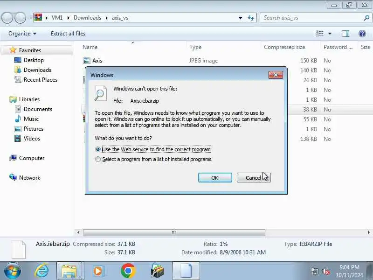Sort by Compressed size column
The image size is (373, 280).
[284, 47]
